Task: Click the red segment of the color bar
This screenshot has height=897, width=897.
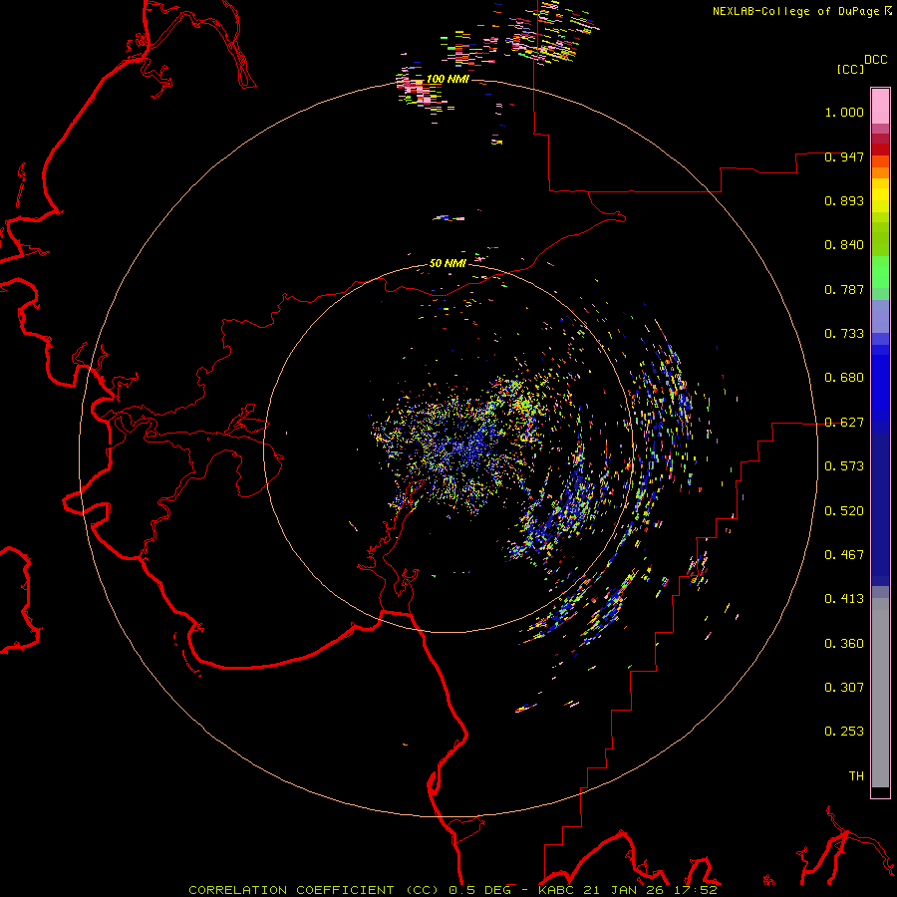Action: (x=880, y=149)
